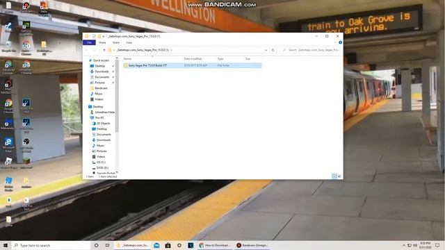Click the taskbar clock and date
Image resolution: width=445 pixels, height=250 pixels.
(x=425, y=245)
